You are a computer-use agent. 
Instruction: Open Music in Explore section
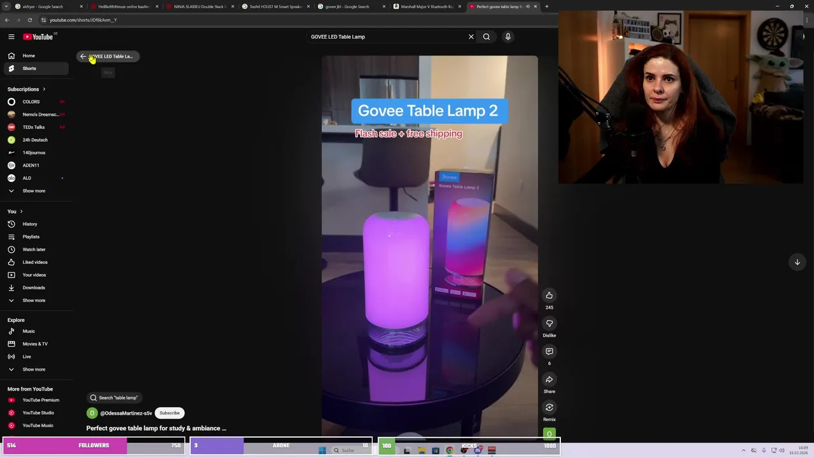click(x=36, y=331)
